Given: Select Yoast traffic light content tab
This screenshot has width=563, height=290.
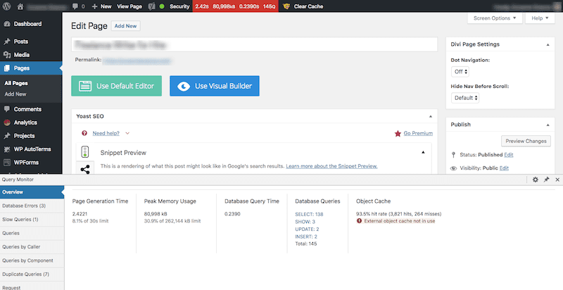Looking at the screenshot, I should tap(85, 152).
